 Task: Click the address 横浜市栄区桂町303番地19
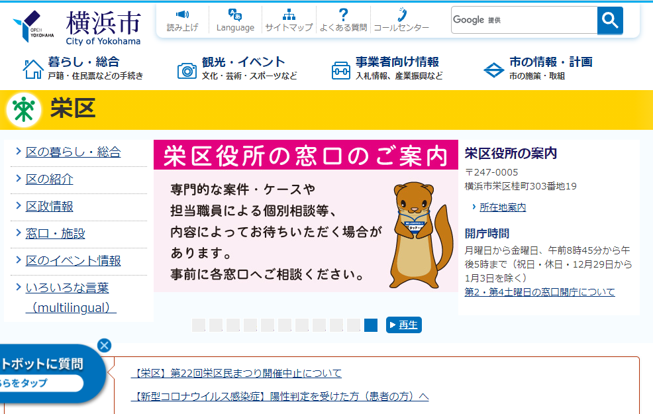pos(521,186)
